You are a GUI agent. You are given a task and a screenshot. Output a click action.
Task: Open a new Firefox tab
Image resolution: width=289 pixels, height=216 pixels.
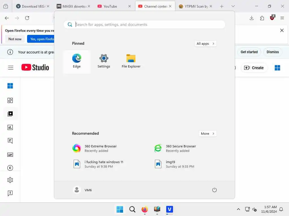tap(222, 6)
